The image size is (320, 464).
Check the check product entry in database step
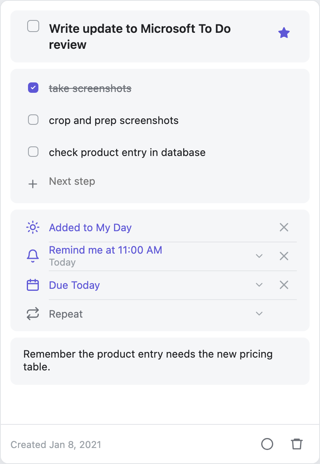coord(33,152)
